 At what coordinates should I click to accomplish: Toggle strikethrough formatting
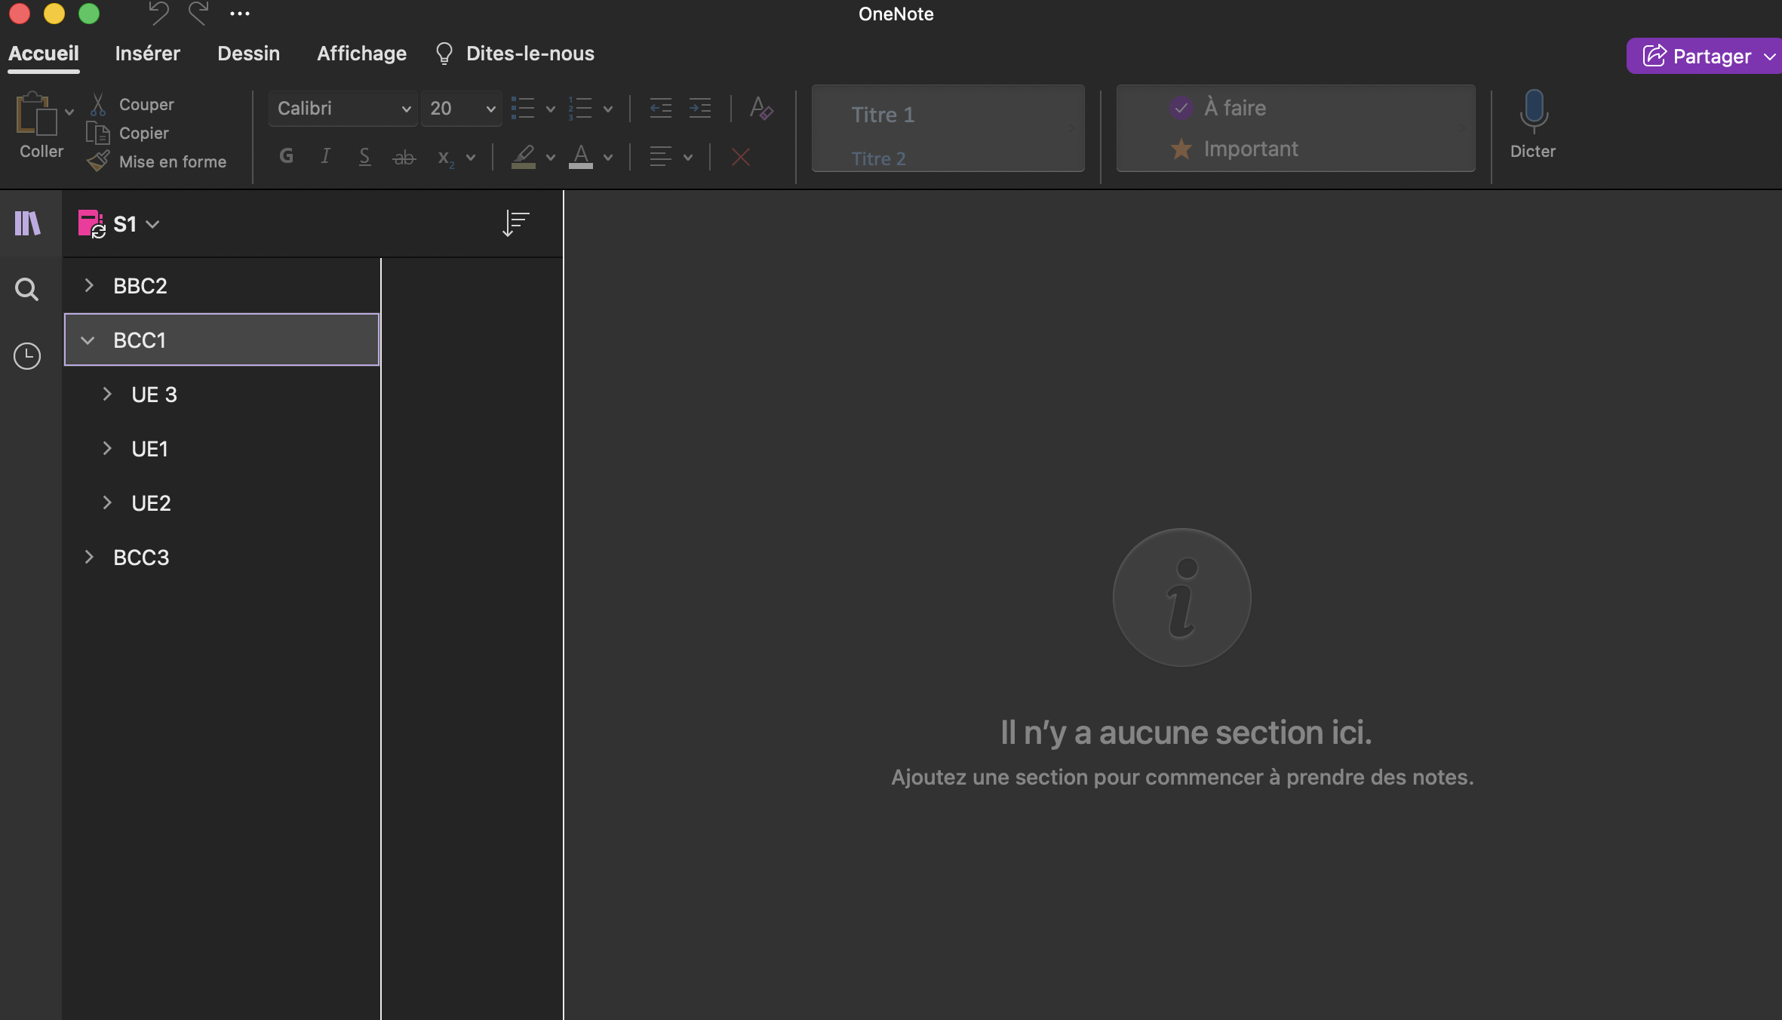(x=404, y=157)
